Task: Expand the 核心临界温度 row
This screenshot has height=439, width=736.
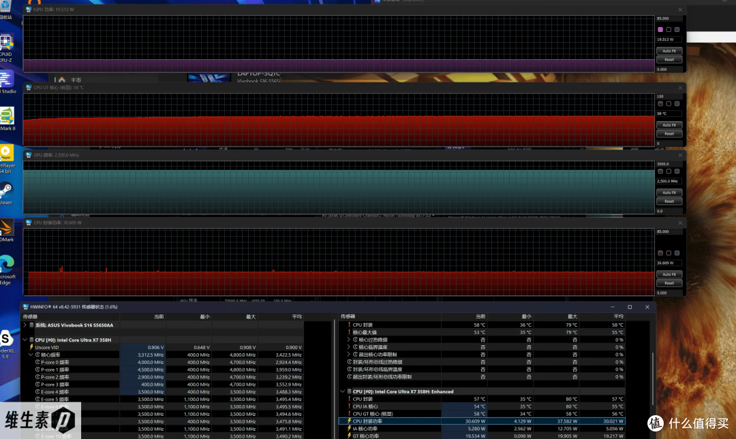Action: tap(349, 347)
